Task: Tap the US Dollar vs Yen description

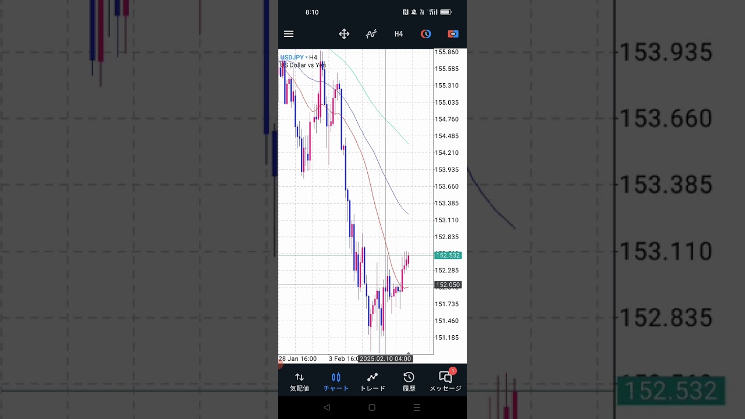Action: tap(303, 65)
